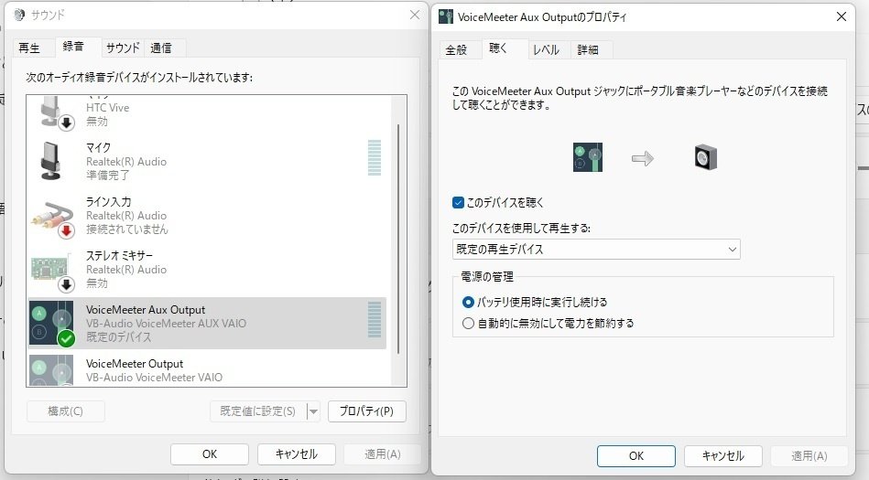The width and height of the screenshot is (869, 480).
Task: Click the VoiceMeeter Aux Output level meter
Action: point(375,319)
